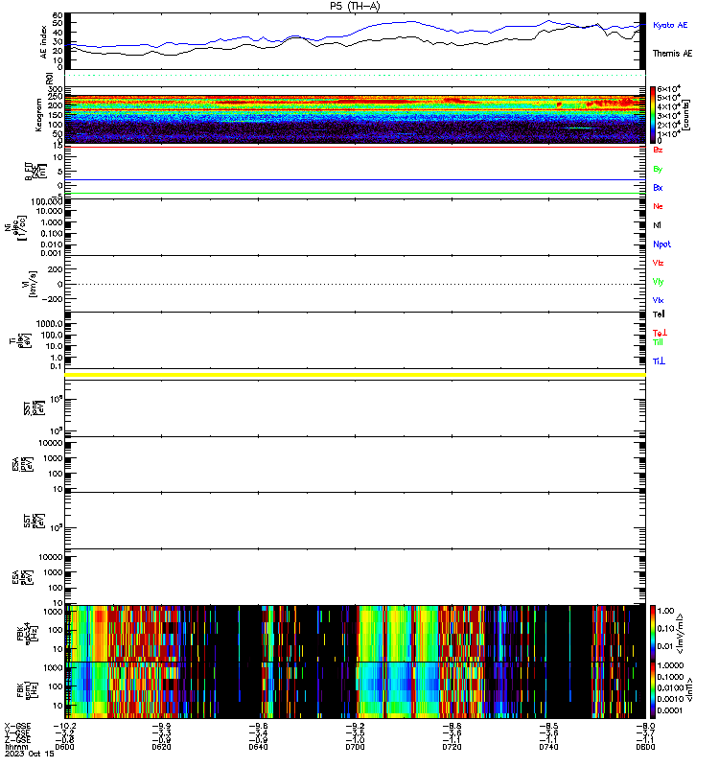Click the empty SST ions spectrogram panel
The width and height of the screenshot is (719, 767).
pos(355,408)
